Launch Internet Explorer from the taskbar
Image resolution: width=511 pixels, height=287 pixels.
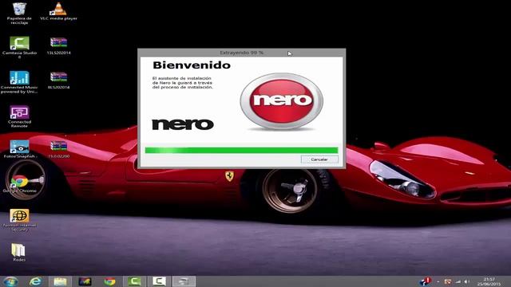35,281
